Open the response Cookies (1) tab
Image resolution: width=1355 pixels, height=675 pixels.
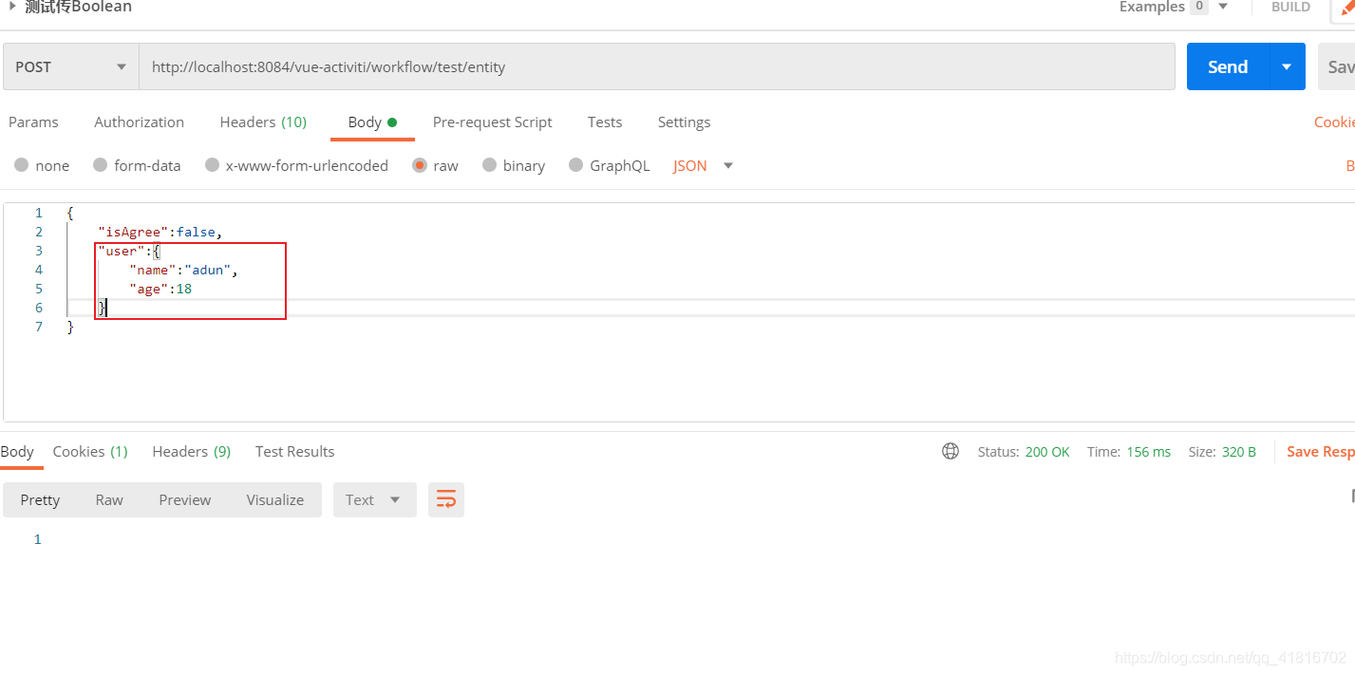(90, 451)
